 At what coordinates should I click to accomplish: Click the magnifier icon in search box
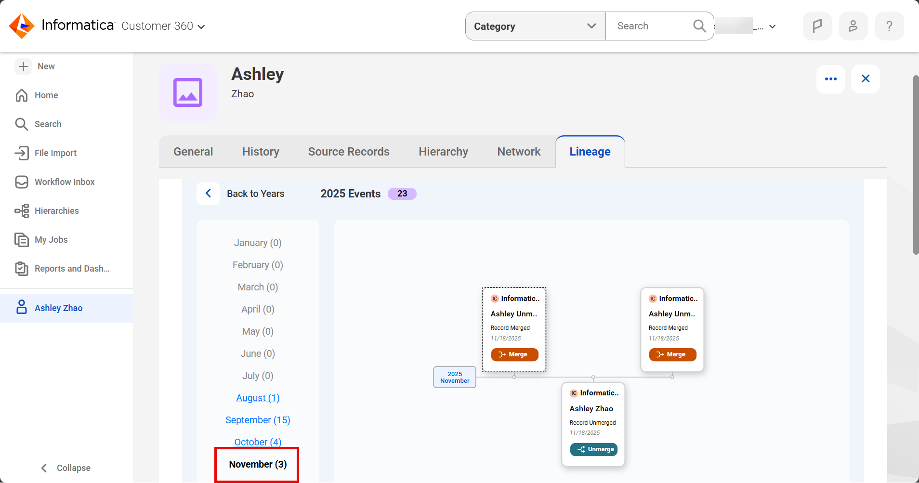click(699, 26)
